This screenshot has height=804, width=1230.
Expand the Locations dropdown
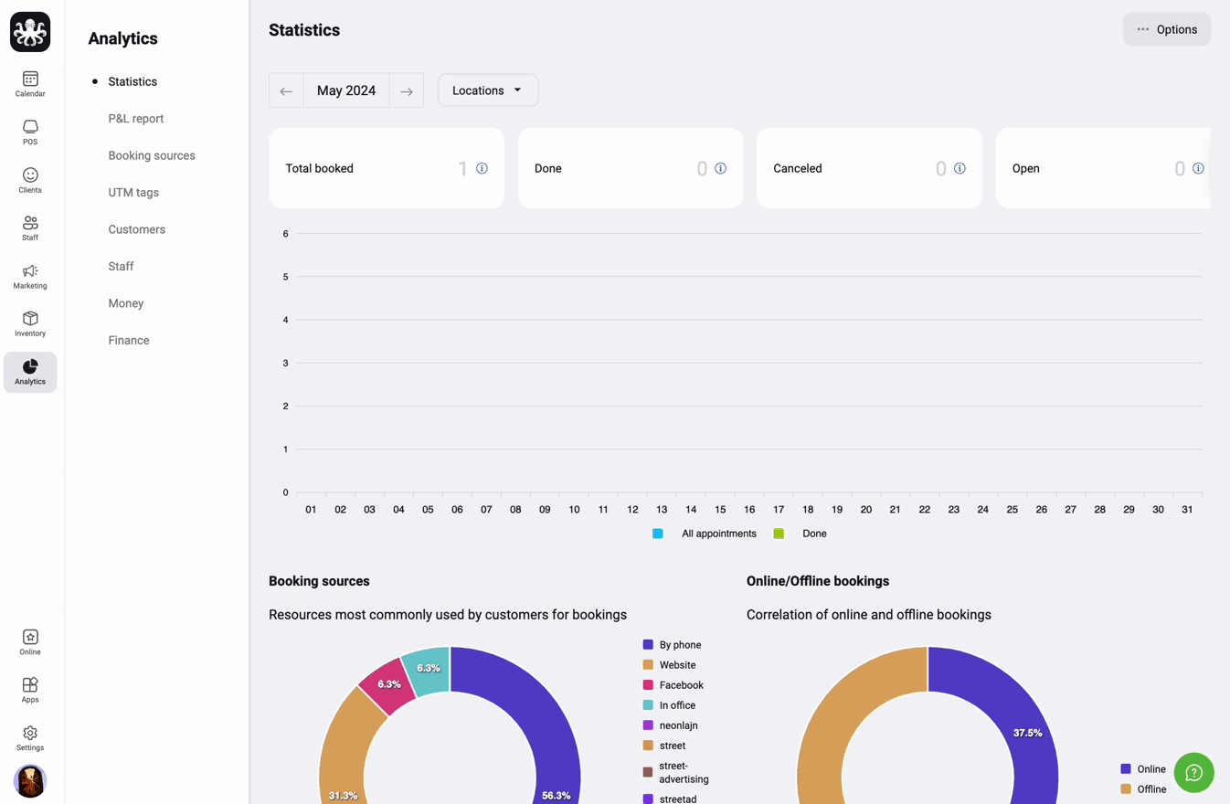pyautogui.click(x=488, y=90)
